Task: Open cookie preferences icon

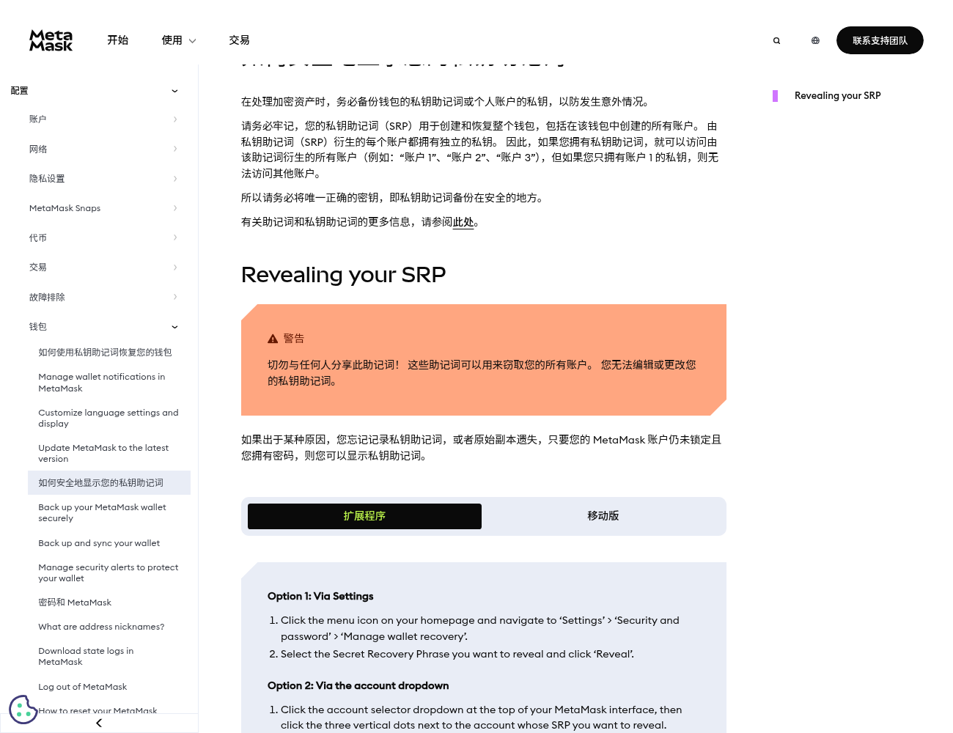Action: [23, 709]
